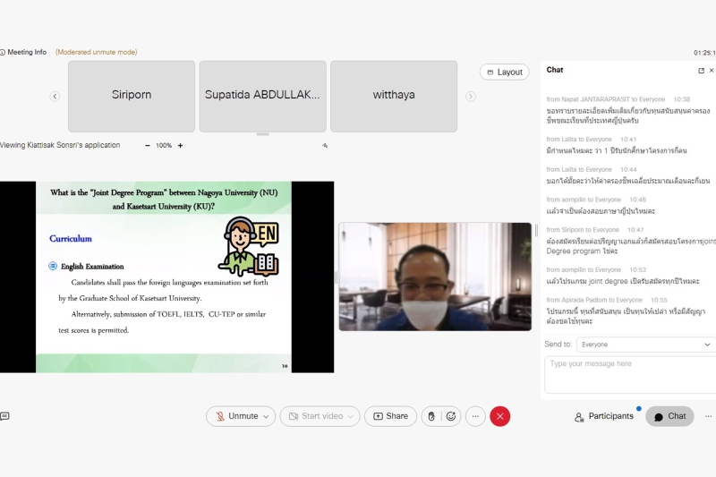Screen dimensions: 716x477
Task: Toggle the Chat panel button
Action: (x=669, y=416)
